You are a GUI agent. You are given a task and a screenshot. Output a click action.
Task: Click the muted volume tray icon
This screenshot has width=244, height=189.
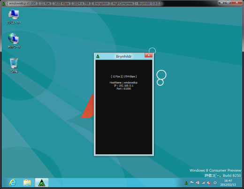pos(209,183)
